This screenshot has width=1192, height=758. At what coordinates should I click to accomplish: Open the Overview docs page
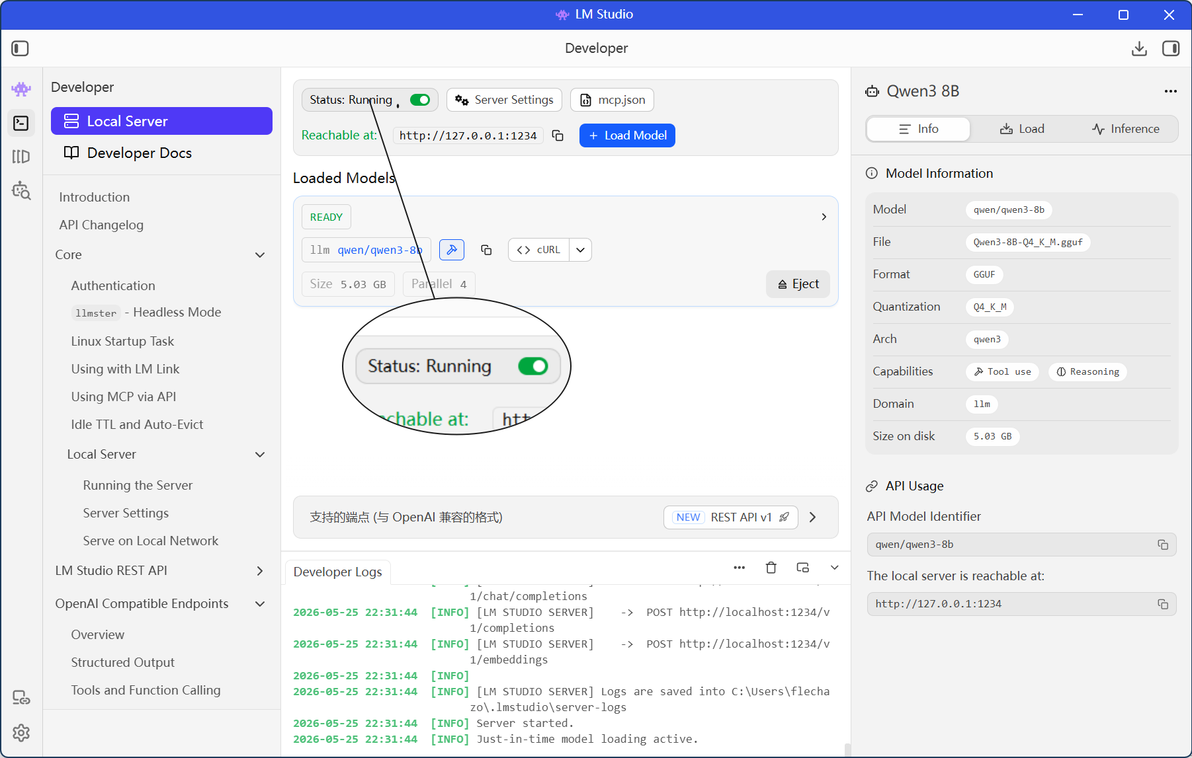point(98,634)
